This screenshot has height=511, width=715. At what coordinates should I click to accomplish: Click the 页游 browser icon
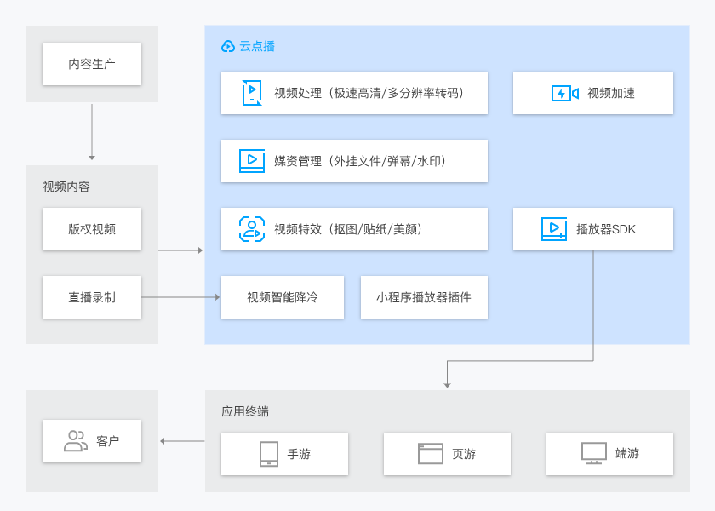[427, 454]
